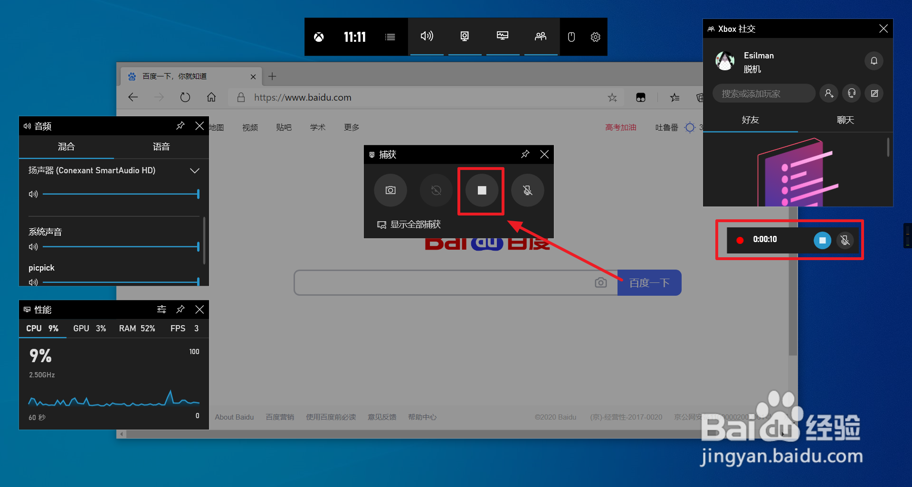Click the Xbox Social scrollbar
This screenshot has width=912, height=487.
click(x=888, y=147)
